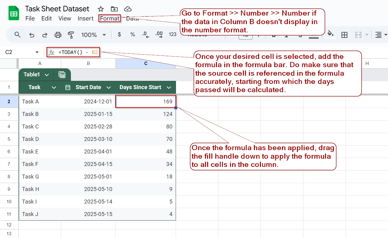Select cell with value 169
Viewport: 388px width, 238px height.
click(146, 102)
